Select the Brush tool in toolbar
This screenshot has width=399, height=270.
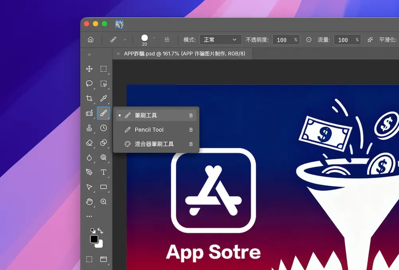104,113
